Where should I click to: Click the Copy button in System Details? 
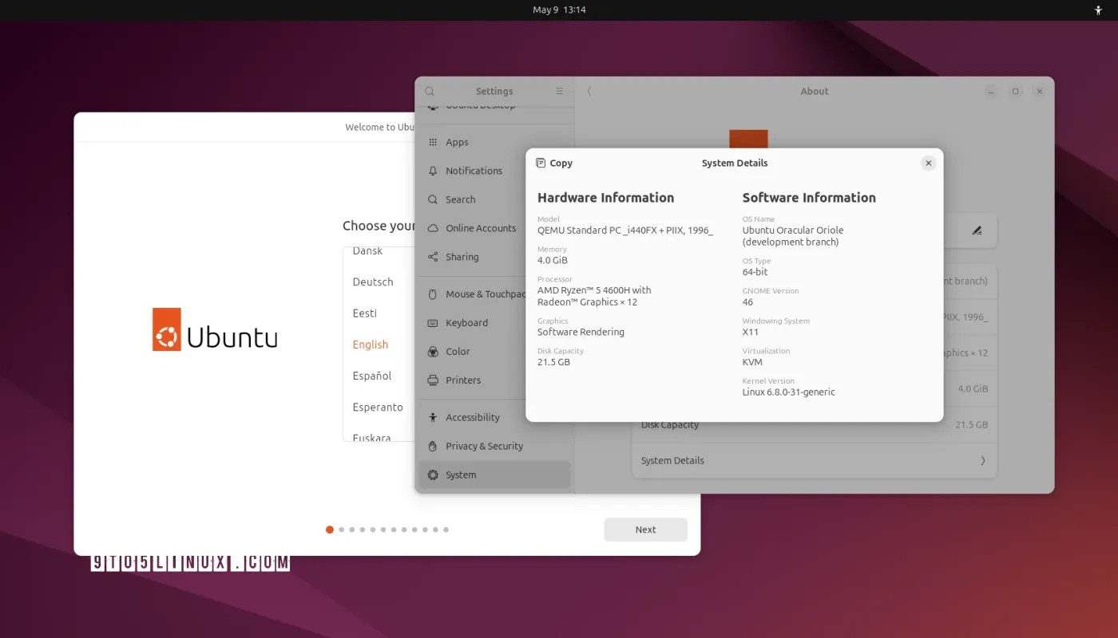pyautogui.click(x=553, y=163)
